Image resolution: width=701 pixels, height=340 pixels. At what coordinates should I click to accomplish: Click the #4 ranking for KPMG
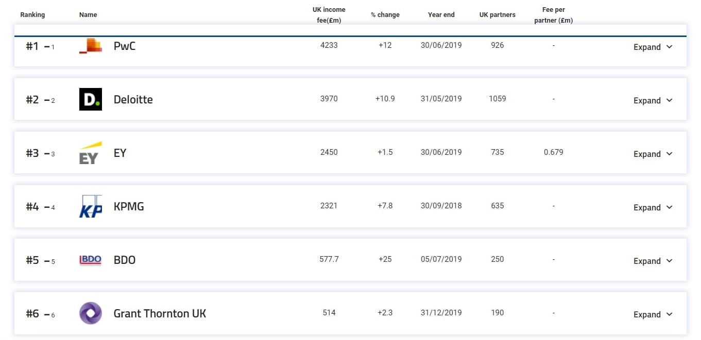[x=32, y=206]
